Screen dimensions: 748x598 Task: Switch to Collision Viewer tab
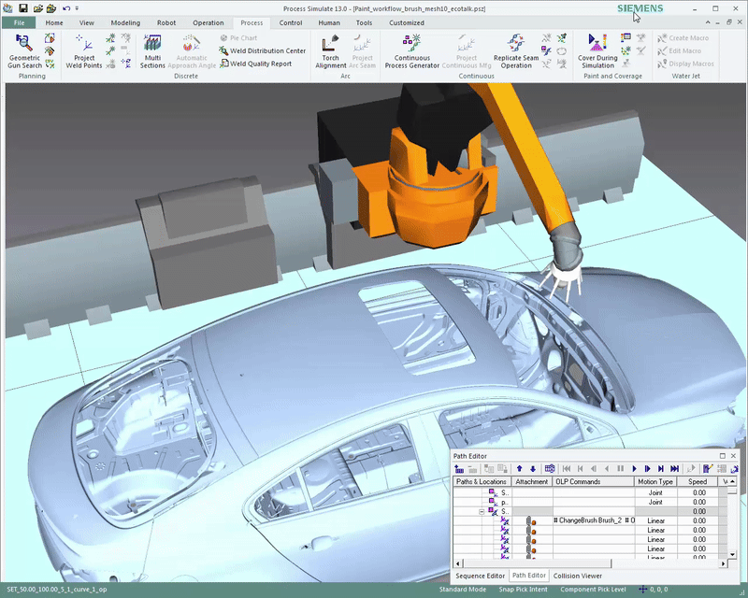click(579, 576)
